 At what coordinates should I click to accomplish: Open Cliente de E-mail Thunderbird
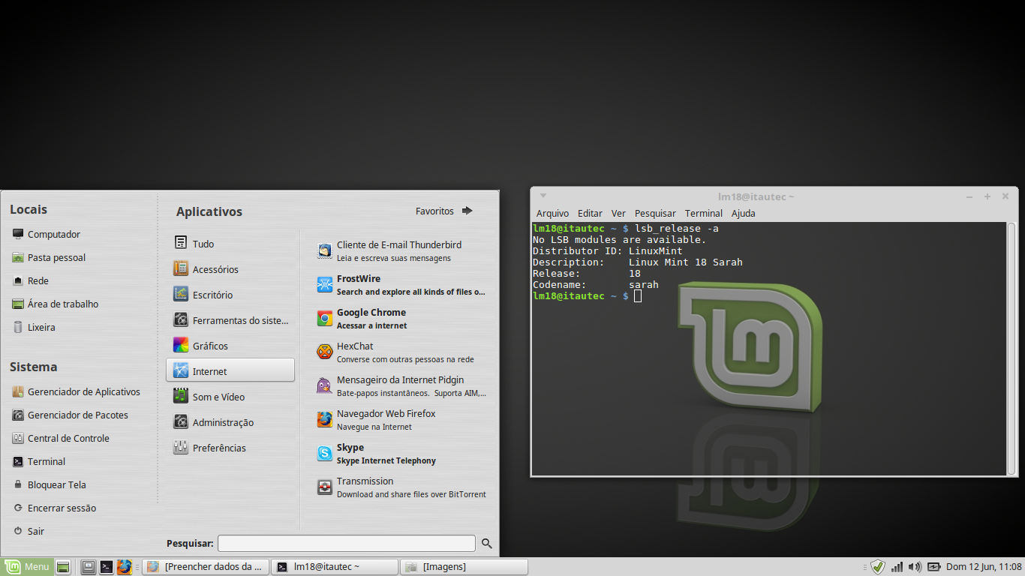(x=401, y=251)
